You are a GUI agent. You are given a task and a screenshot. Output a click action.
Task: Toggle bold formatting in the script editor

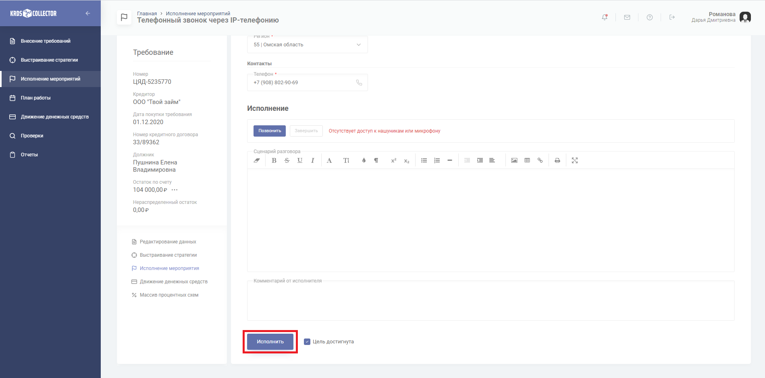click(274, 160)
